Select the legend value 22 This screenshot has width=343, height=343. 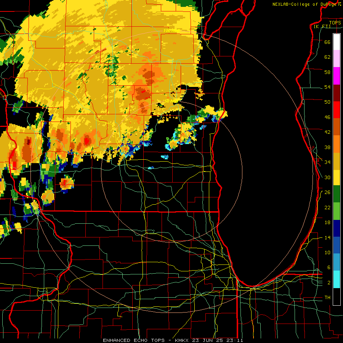pos(327,207)
